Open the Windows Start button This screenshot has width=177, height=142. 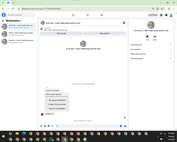click(3, 136)
